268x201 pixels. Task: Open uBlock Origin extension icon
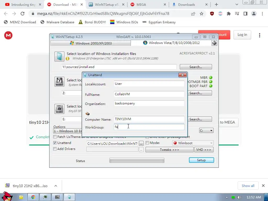(x=212, y=14)
